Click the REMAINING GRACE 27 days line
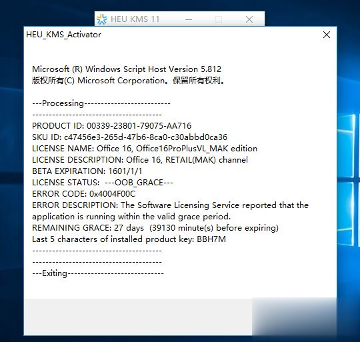 [x=155, y=228]
